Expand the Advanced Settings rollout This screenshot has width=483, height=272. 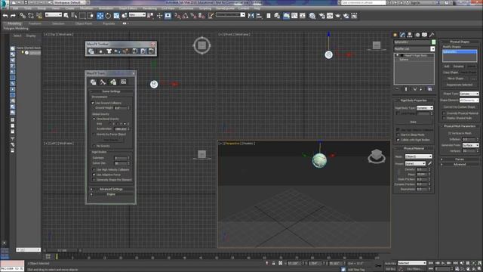click(112, 189)
